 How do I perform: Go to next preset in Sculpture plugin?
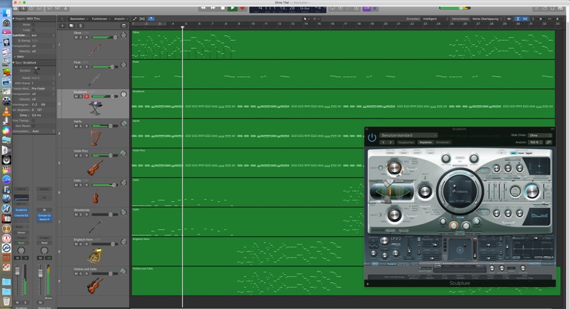pos(391,142)
